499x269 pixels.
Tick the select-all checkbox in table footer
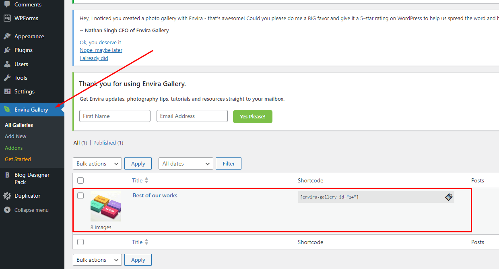(x=80, y=242)
